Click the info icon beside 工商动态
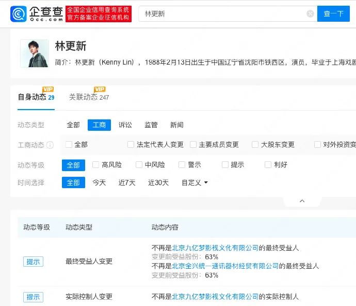 50,145
